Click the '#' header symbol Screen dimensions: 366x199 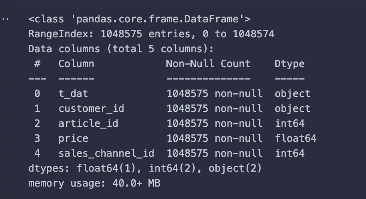click(x=37, y=64)
